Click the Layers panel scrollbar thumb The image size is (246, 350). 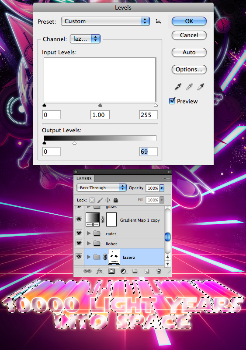[x=167, y=237]
